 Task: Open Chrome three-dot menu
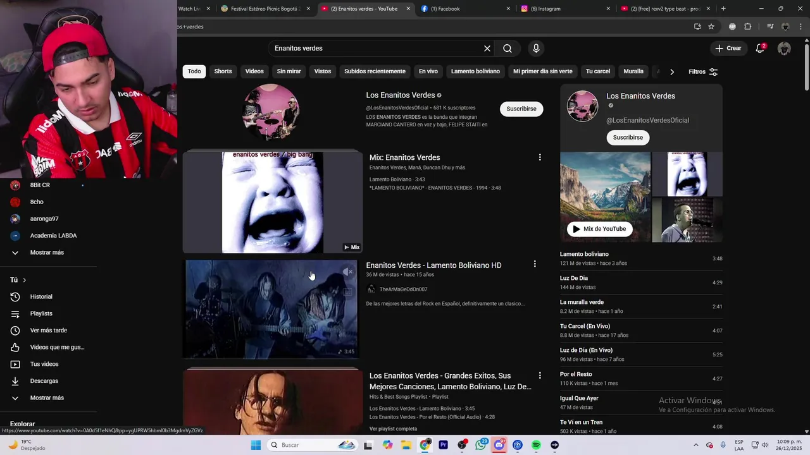tap(801, 27)
